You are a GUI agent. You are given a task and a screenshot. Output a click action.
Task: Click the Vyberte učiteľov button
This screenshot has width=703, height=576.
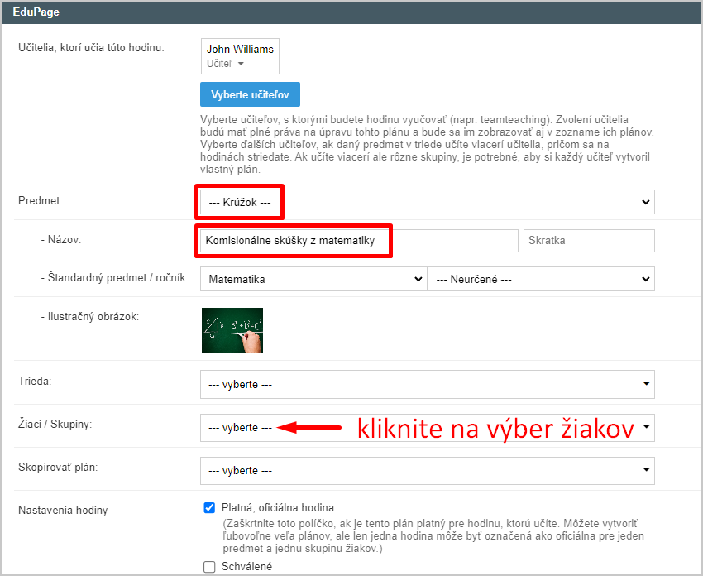point(250,94)
